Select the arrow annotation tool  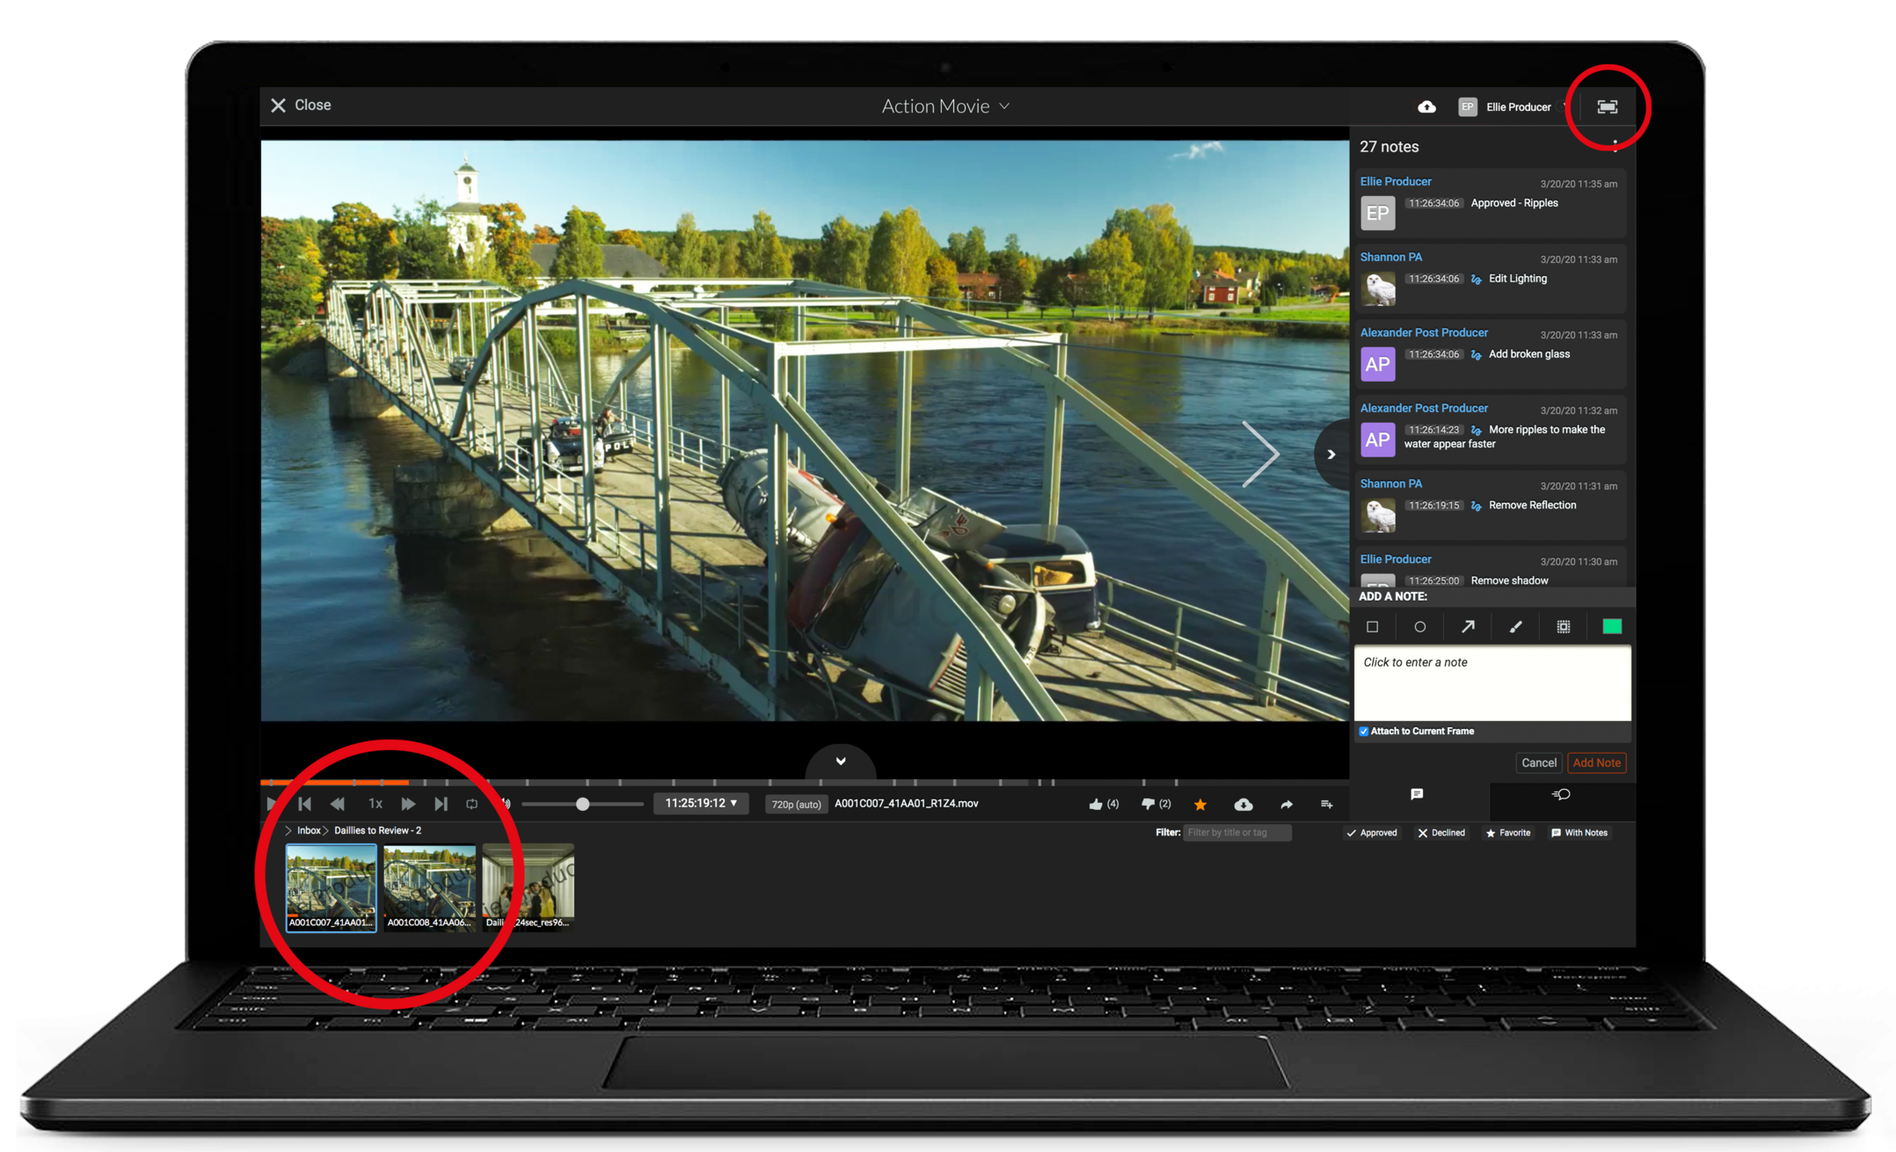(1468, 627)
